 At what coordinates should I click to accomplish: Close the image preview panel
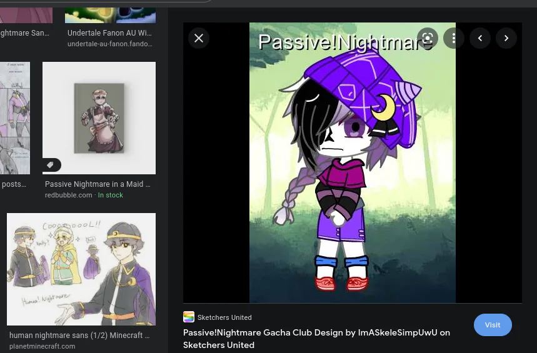pos(199,38)
